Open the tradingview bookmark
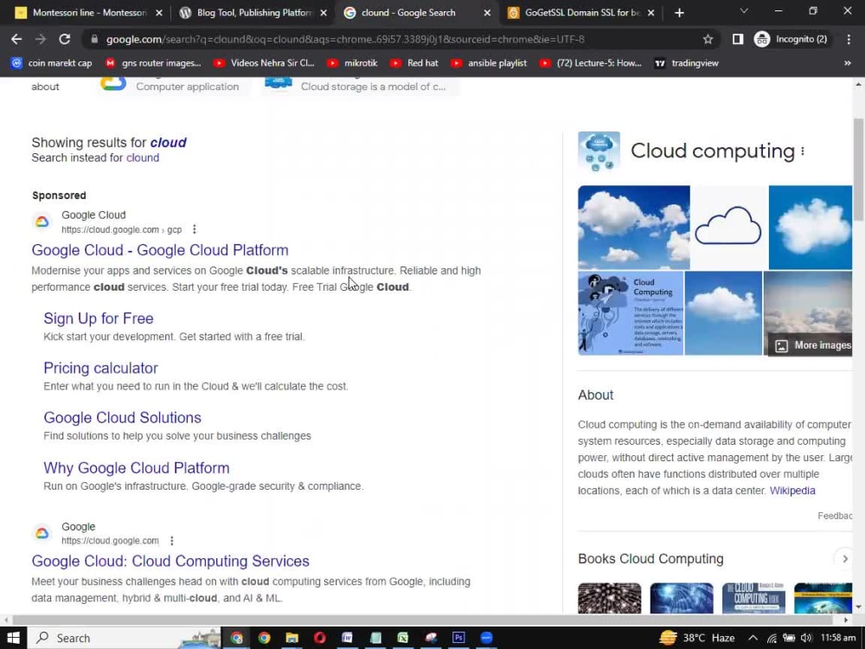This screenshot has width=865, height=649. click(x=686, y=63)
